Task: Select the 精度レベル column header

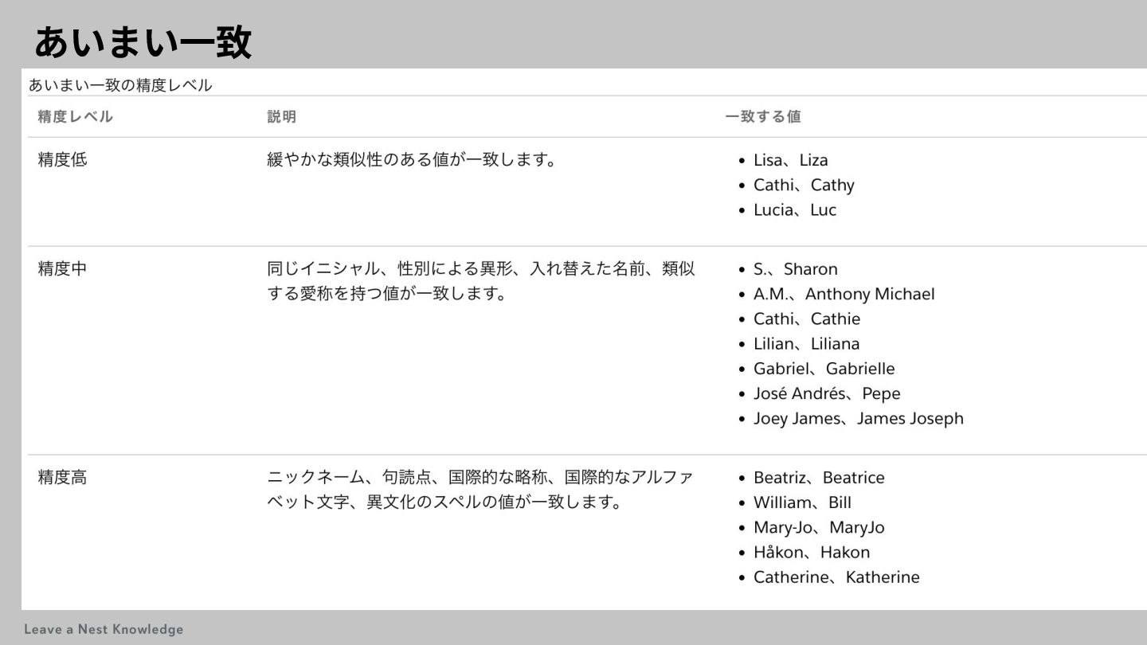Action: coord(76,117)
